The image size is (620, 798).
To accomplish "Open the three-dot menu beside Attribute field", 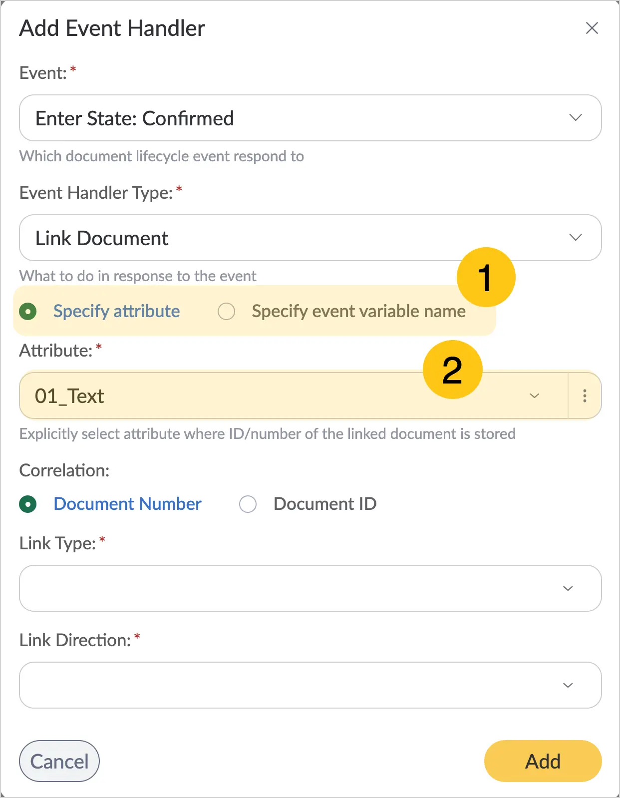I will (585, 396).
